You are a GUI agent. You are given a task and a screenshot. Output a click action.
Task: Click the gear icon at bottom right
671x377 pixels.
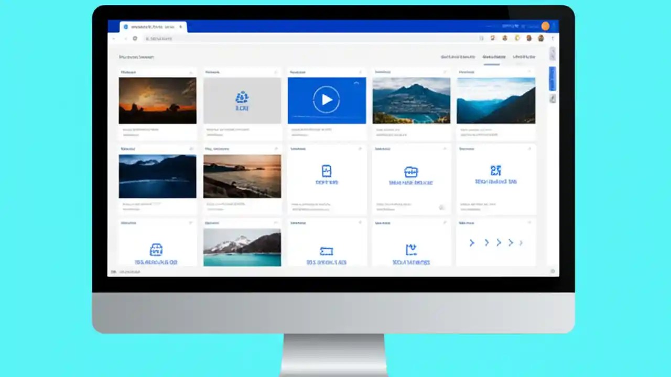click(553, 271)
